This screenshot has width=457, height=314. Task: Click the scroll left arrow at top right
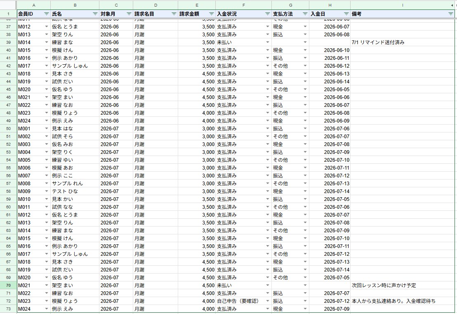point(452,5)
